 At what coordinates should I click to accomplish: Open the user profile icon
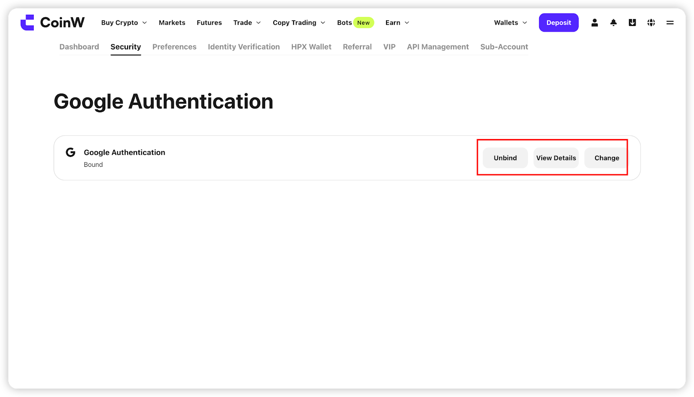pyautogui.click(x=595, y=23)
